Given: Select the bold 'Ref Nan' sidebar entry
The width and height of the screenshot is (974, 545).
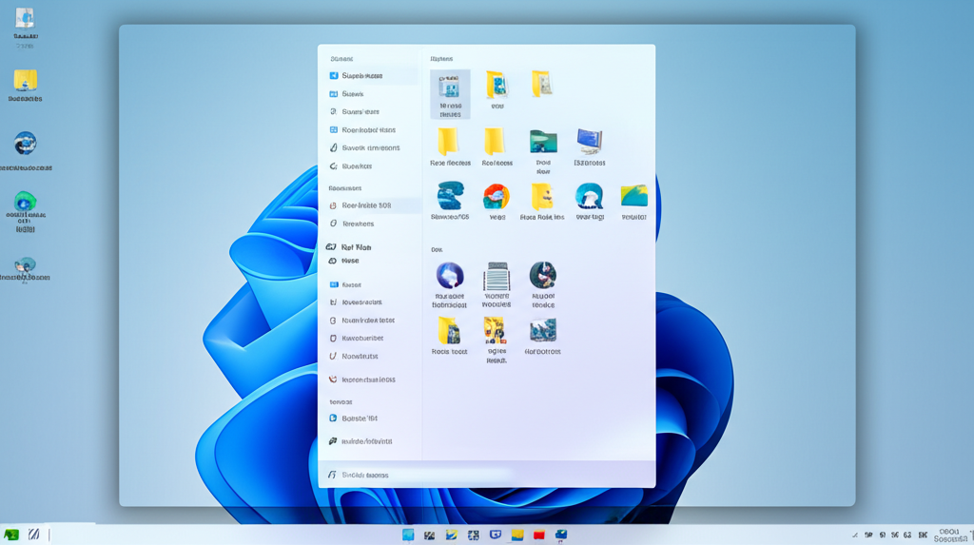Looking at the screenshot, I should 356,247.
